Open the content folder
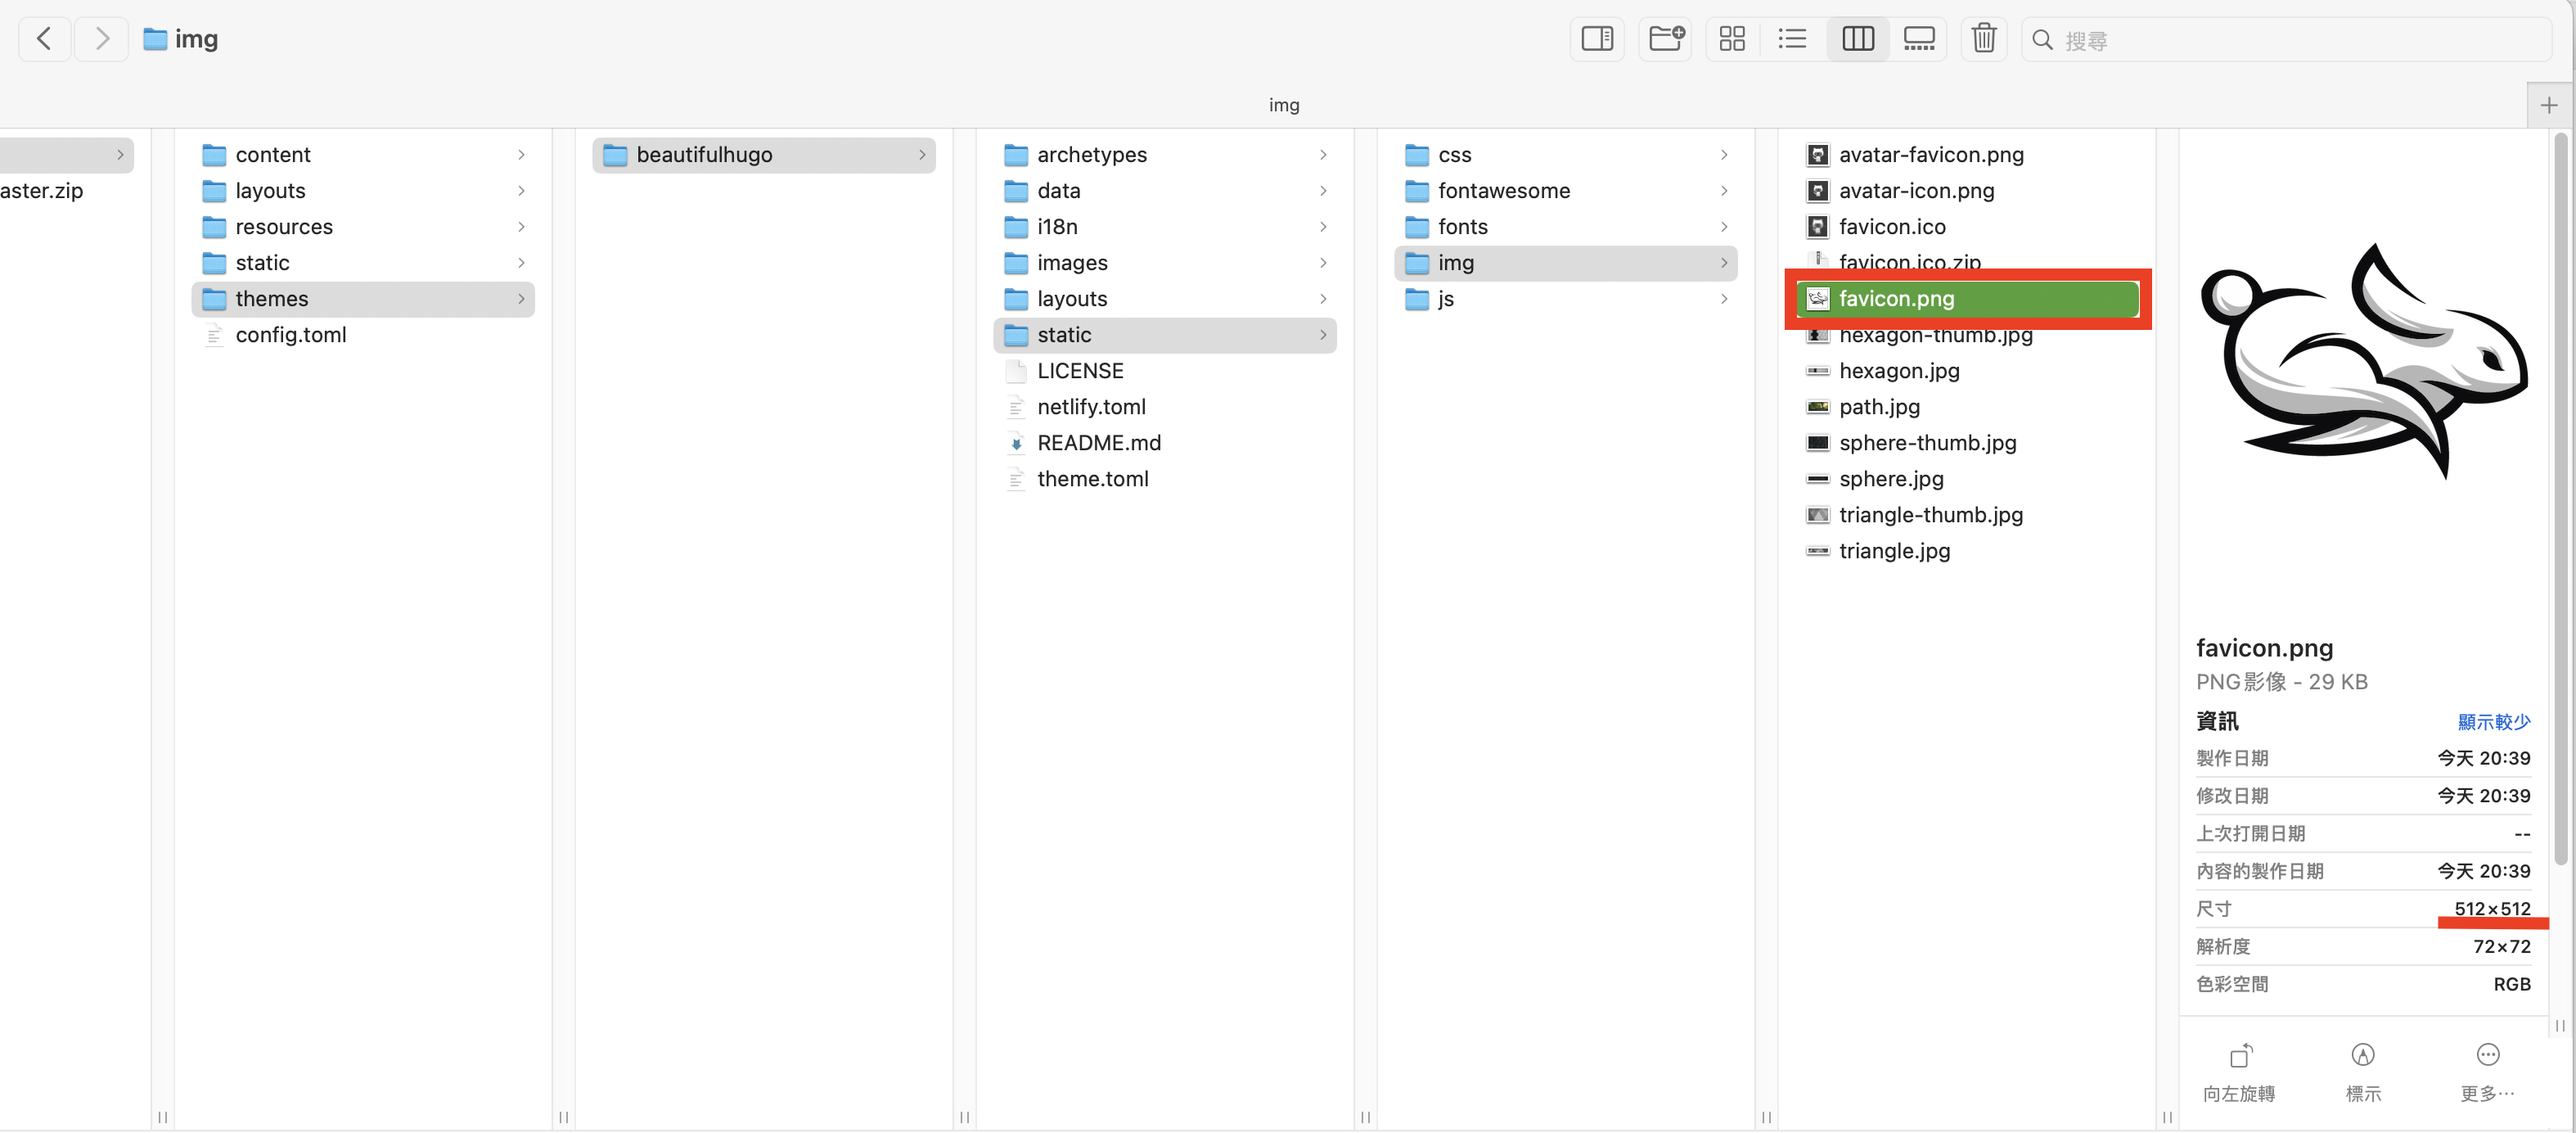2576x1133 pixels. coord(363,155)
